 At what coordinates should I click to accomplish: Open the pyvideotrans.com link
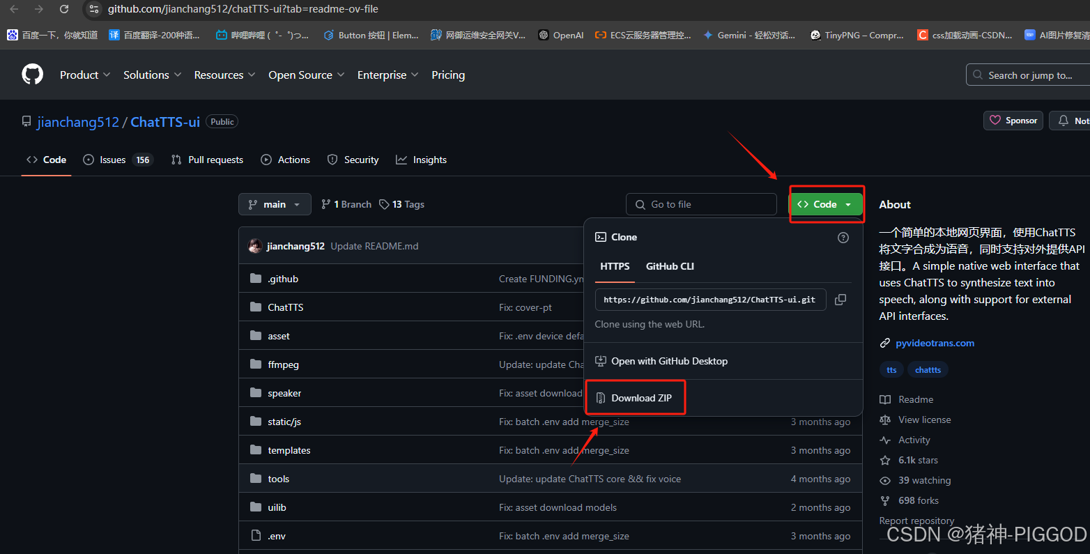click(x=935, y=343)
